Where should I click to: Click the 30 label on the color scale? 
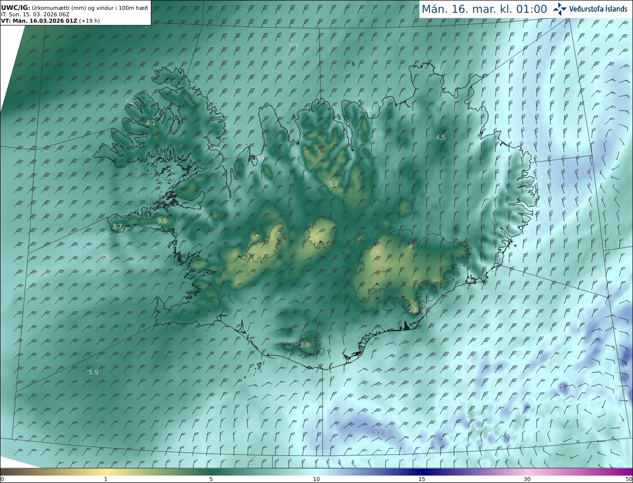point(527,479)
